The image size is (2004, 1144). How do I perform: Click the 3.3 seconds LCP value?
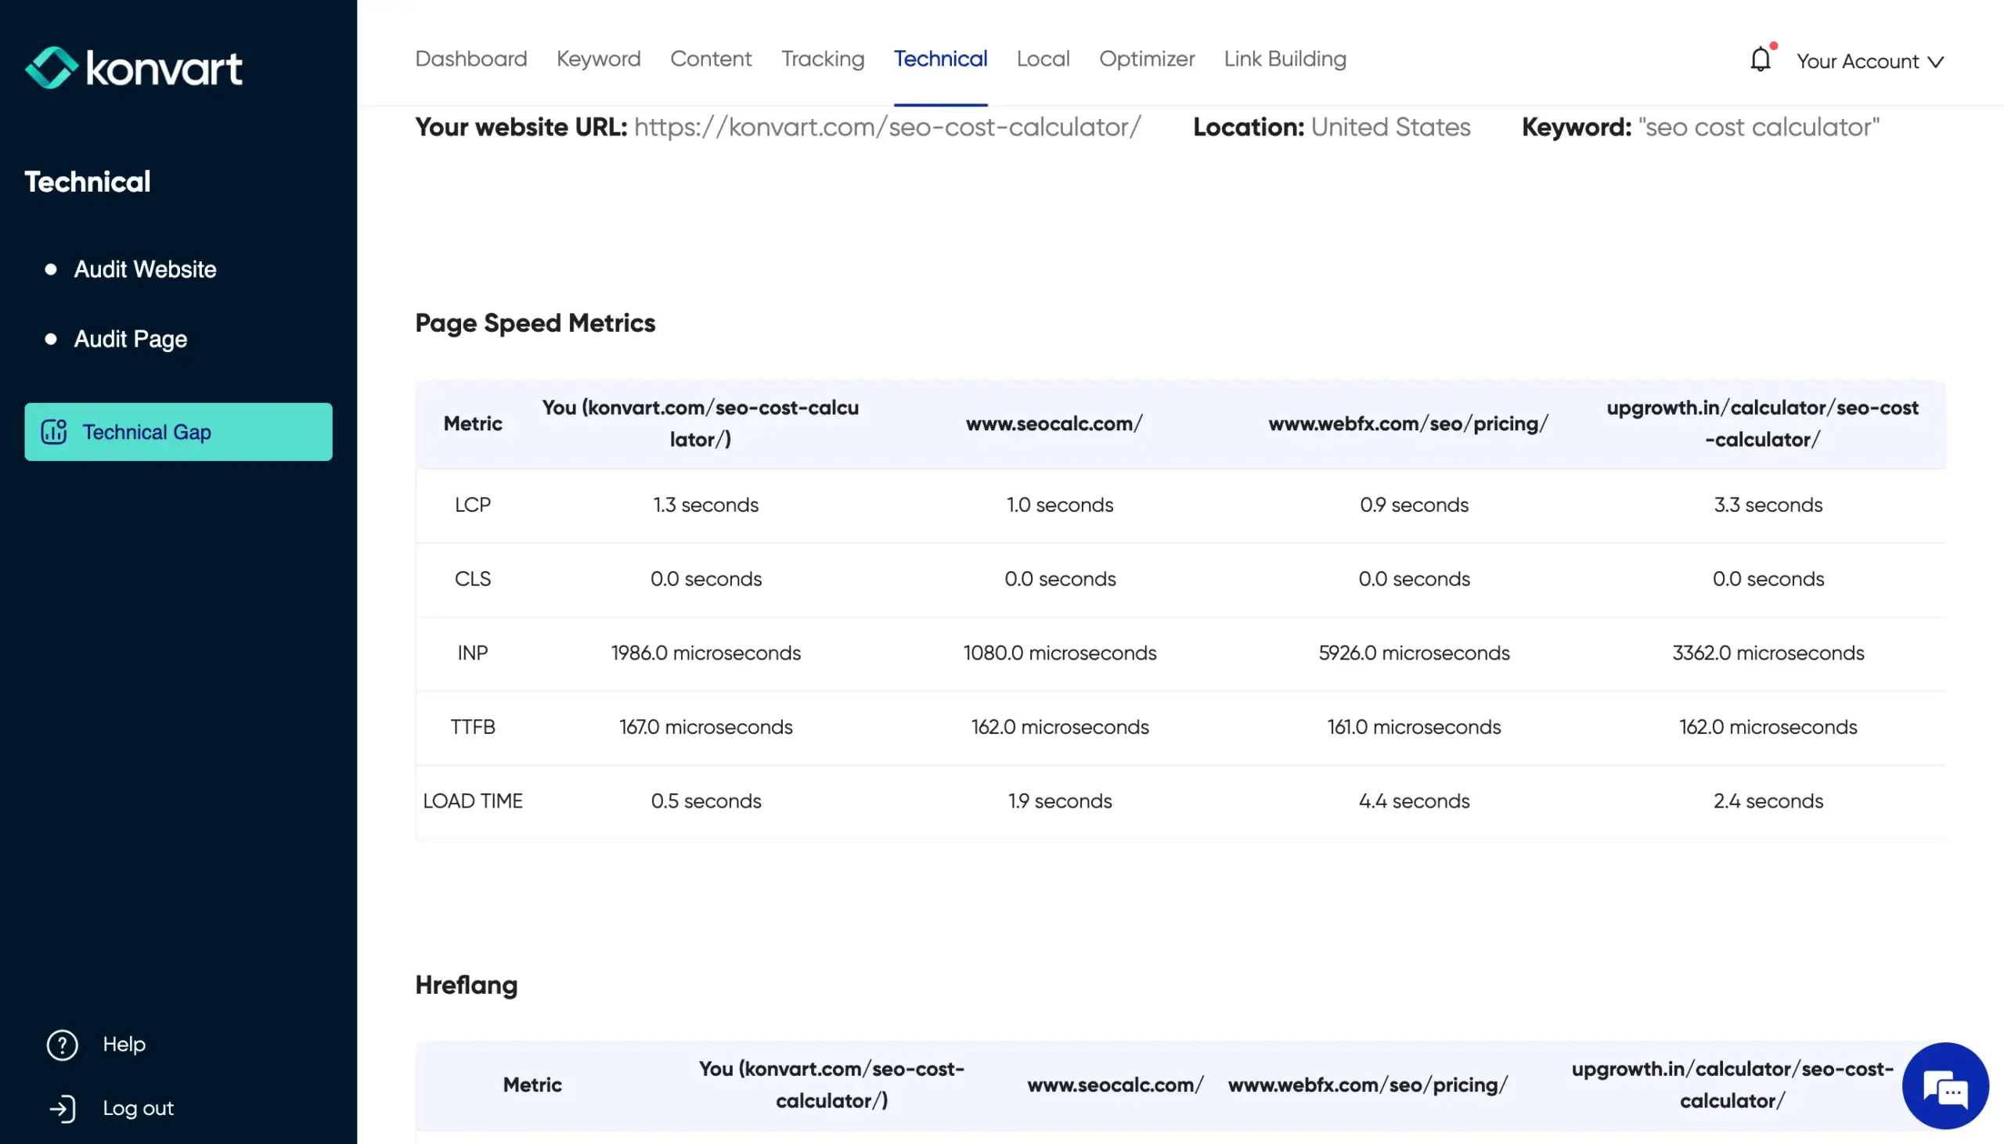click(x=1768, y=505)
